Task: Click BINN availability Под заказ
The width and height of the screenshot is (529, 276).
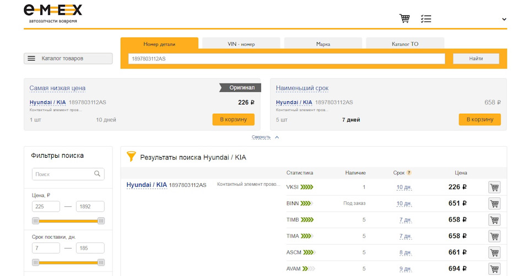Action: coord(354,203)
